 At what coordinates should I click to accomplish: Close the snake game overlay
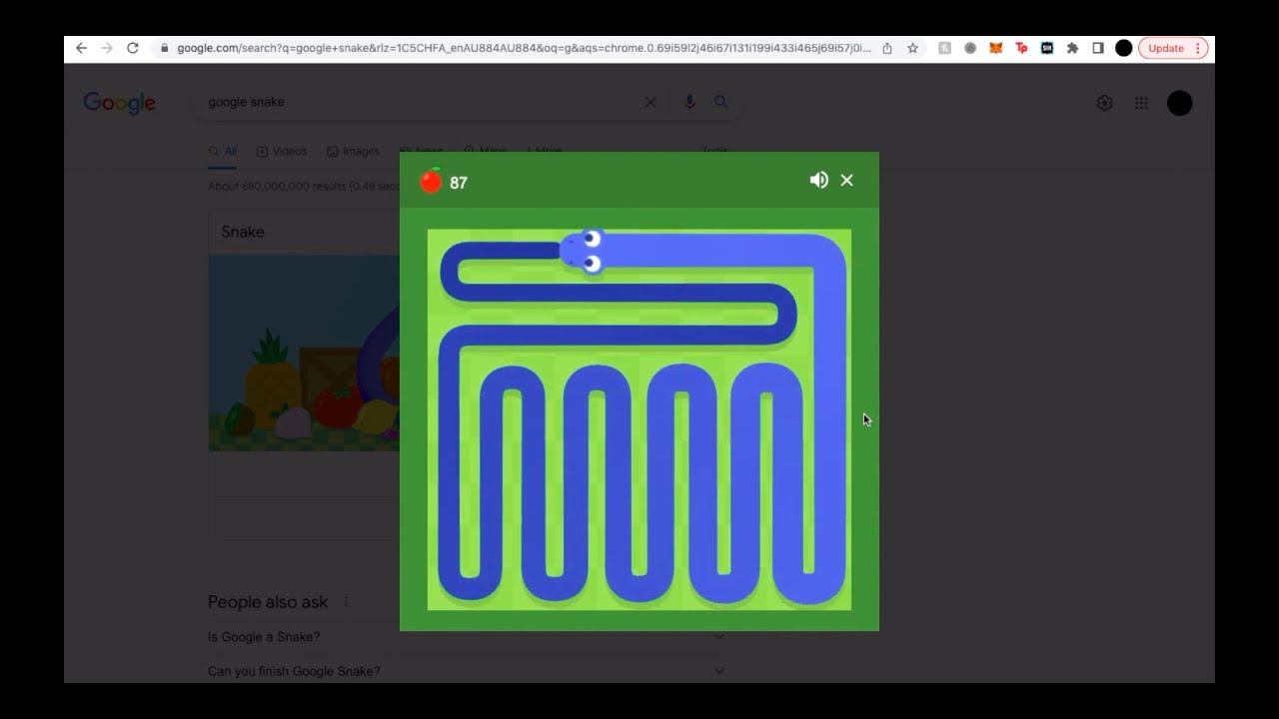pos(847,180)
